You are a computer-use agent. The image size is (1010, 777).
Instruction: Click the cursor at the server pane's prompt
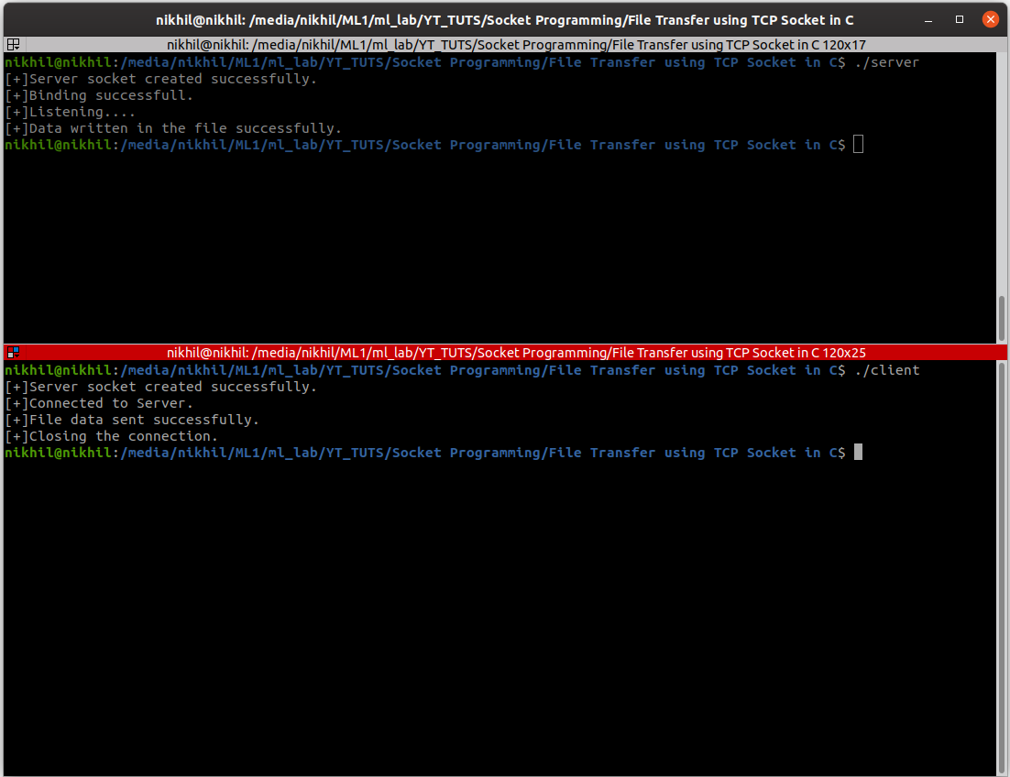858,144
